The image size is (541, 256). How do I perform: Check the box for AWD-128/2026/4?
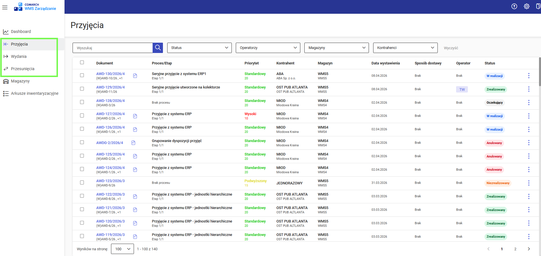click(x=82, y=102)
